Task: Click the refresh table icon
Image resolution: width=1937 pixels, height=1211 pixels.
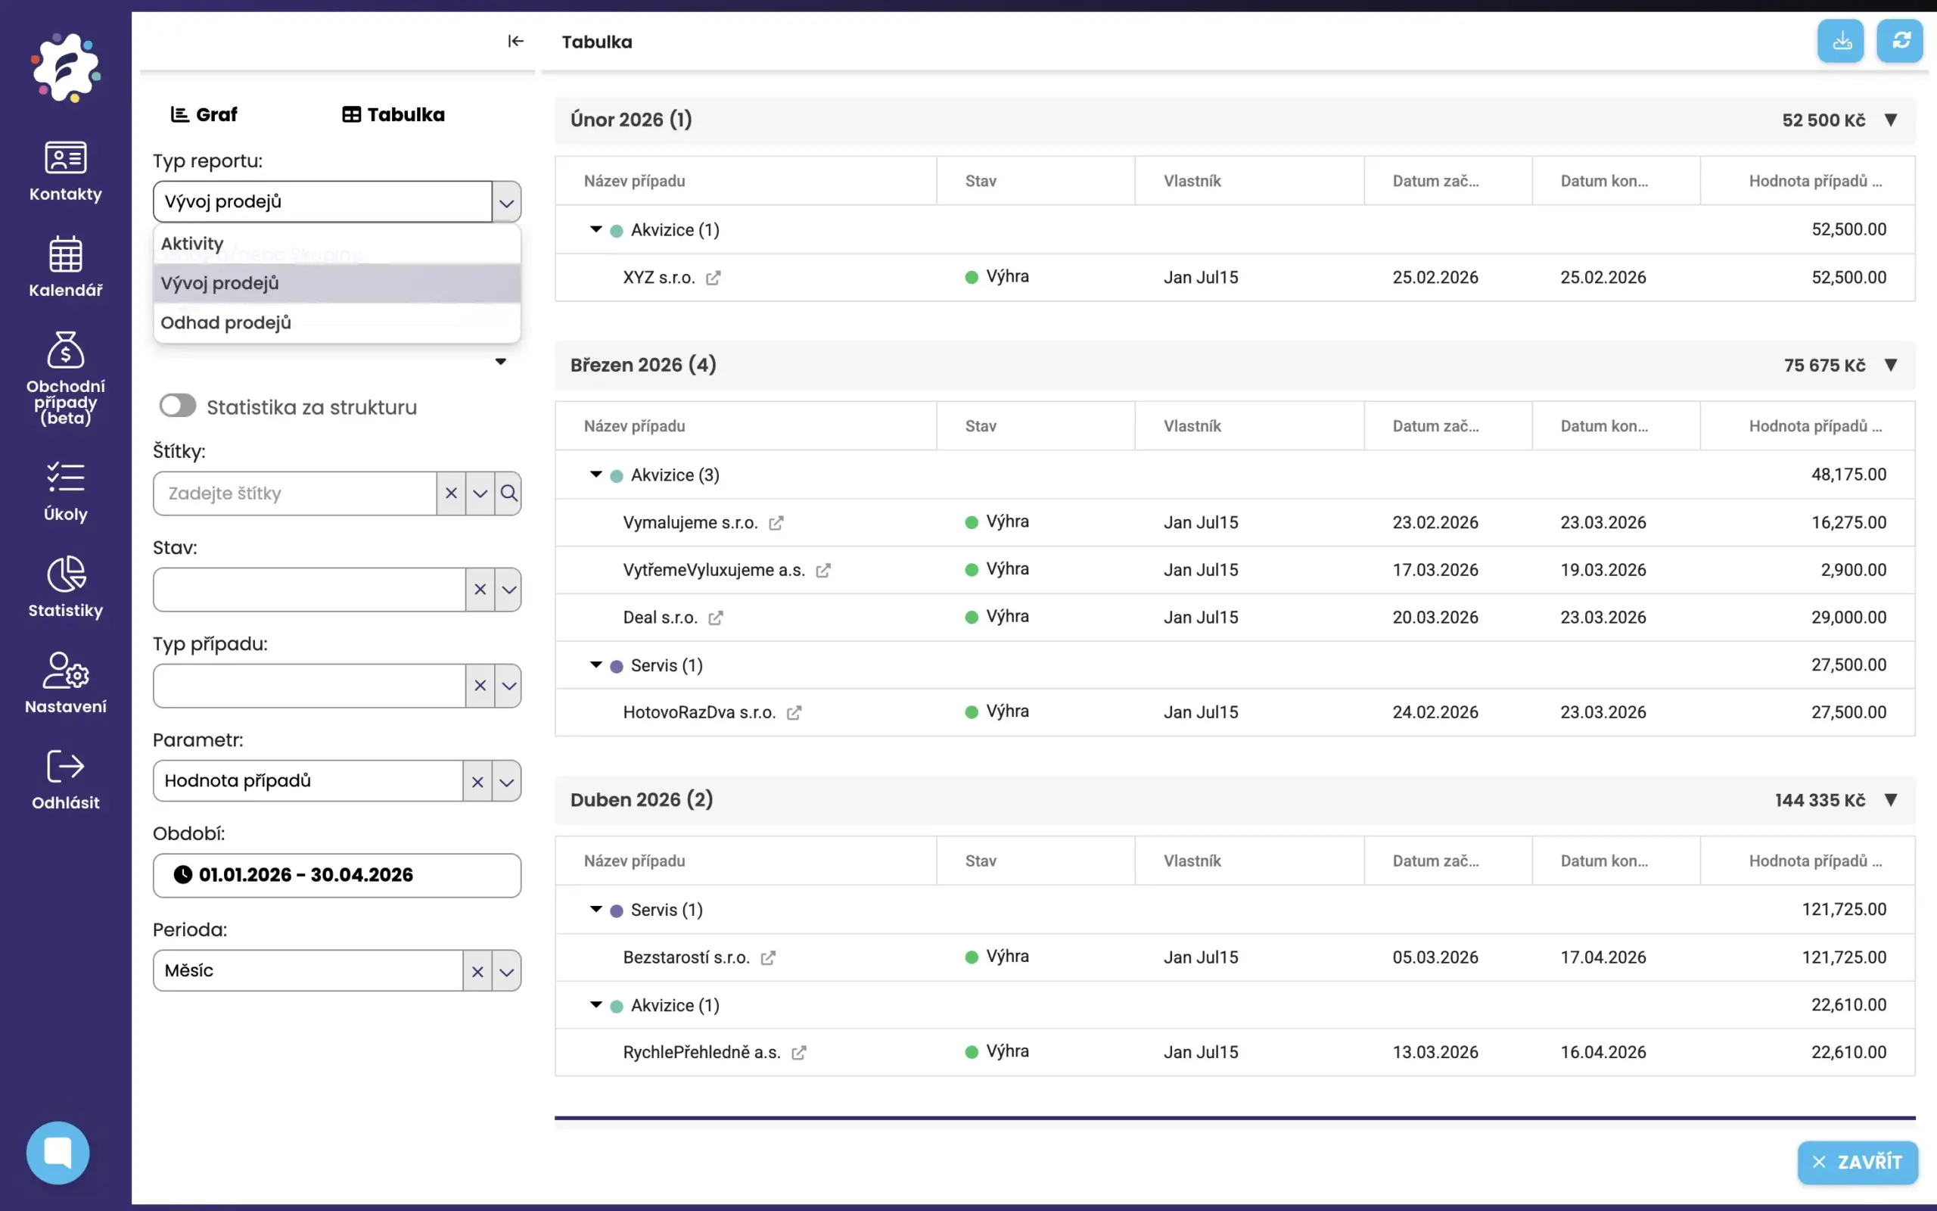Action: tap(1900, 41)
